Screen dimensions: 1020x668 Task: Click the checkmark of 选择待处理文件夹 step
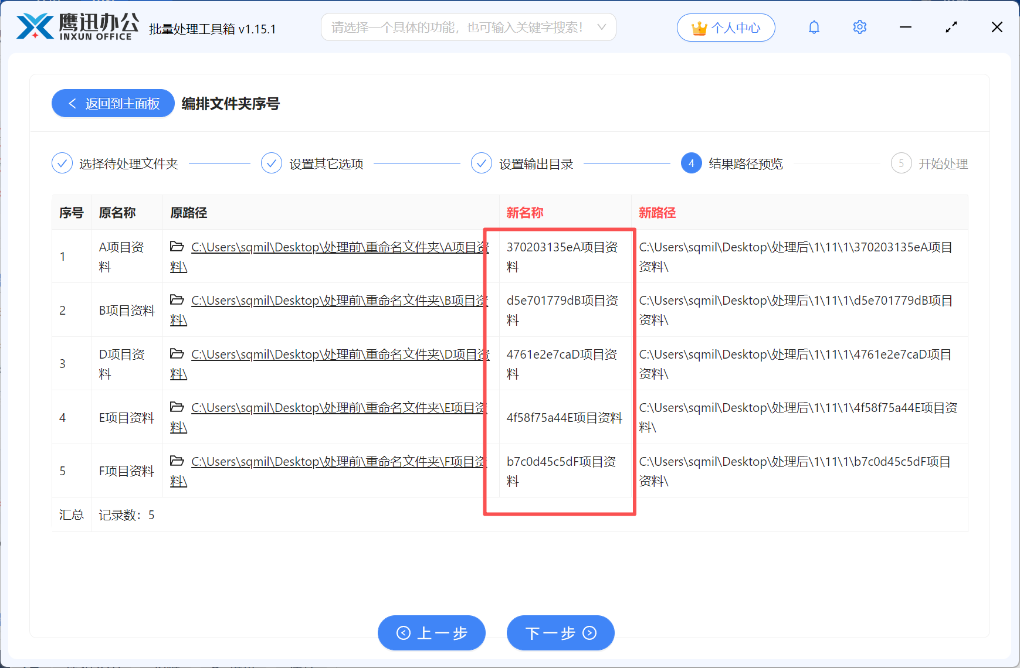click(62, 163)
